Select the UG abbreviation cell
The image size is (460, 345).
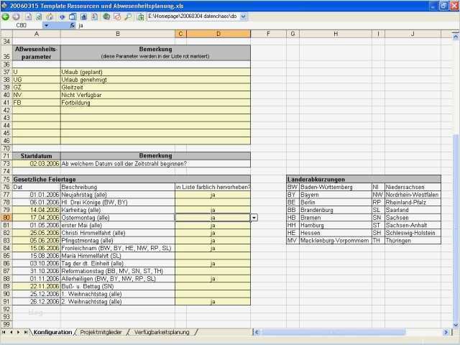coord(37,80)
